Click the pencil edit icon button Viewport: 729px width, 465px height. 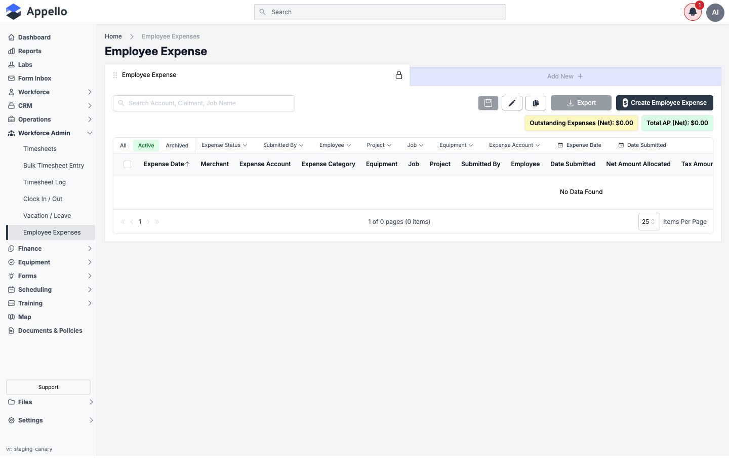(512, 103)
